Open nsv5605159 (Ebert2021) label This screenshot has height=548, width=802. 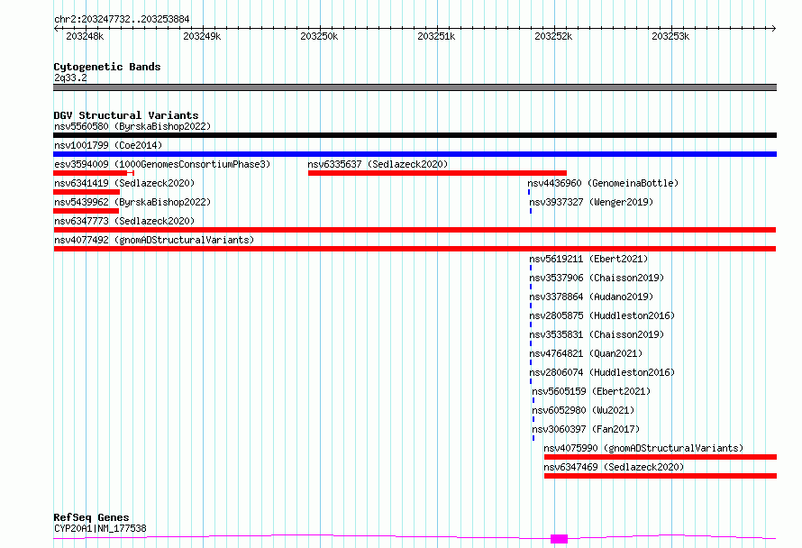tap(591, 391)
